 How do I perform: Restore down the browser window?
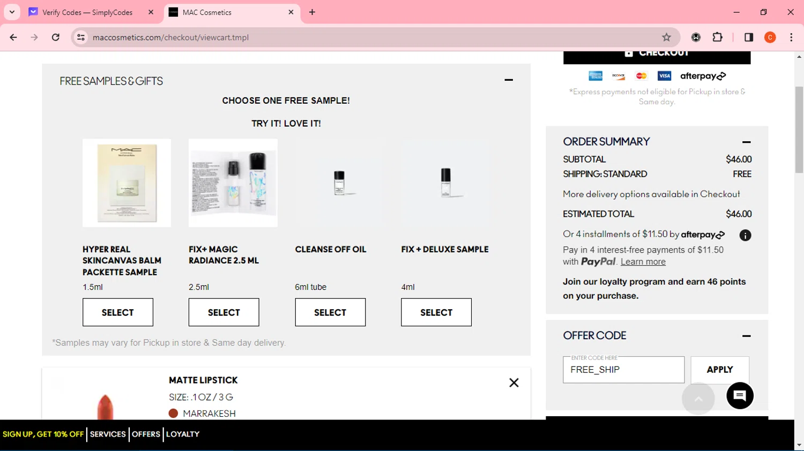(x=764, y=12)
